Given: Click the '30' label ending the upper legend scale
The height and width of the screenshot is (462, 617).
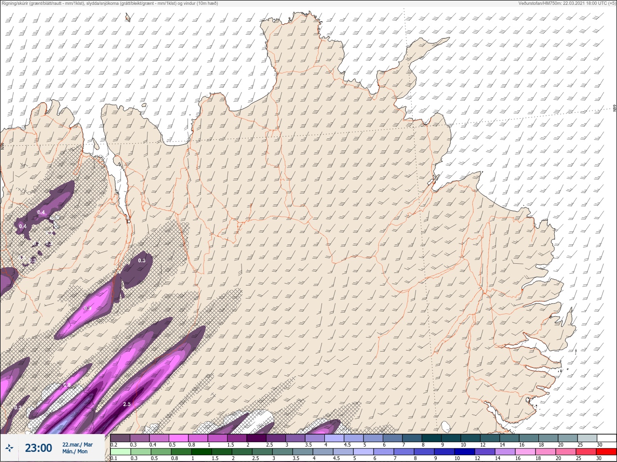Looking at the screenshot, I should pyautogui.click(x=600, y=444).
